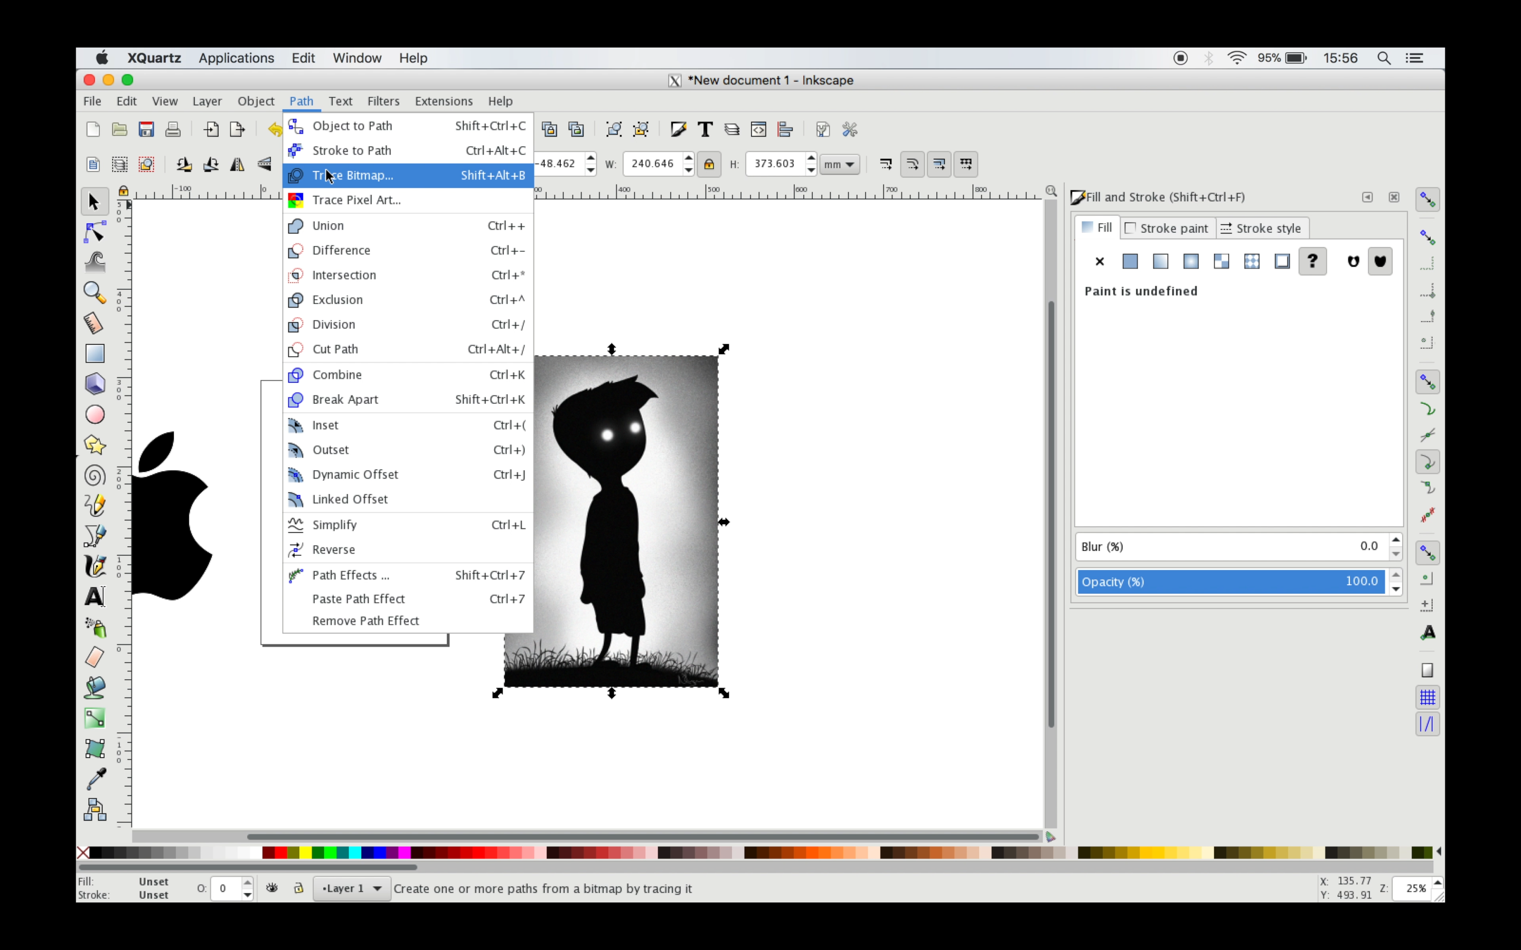The width and height of the screenshot is (1521, 950).
Task: Open macOS Spotlight search icon
Action: (1384, 58)
